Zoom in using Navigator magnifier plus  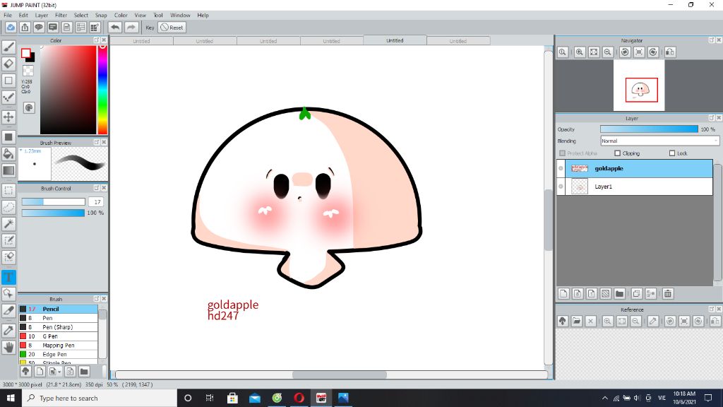(x=580, y=52)
